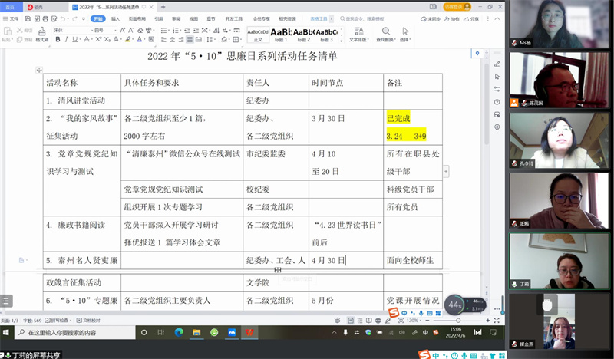Switch to the 页面布局 ribbon tab
Screen dimensions: 614x359
point(136,18)
